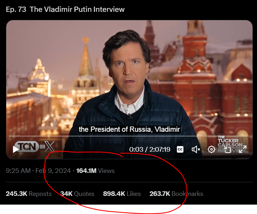This screenshot has width=257, height=214.
Task: Open the 9:25 AM Feb 9, 2024 timestamp
Action: point(38,171)
